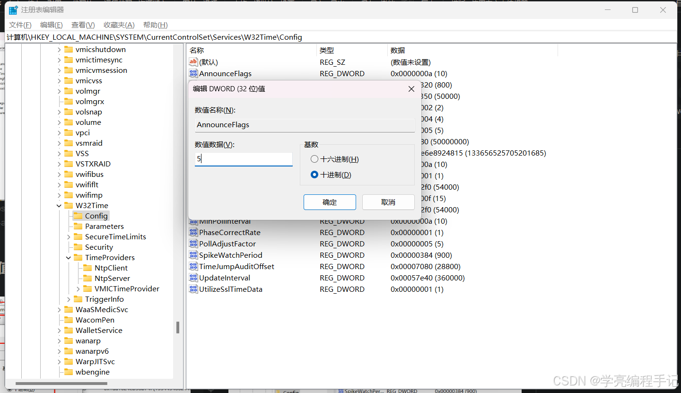
Task: Click the NtpClient folder icon
Action: (87, 268)
